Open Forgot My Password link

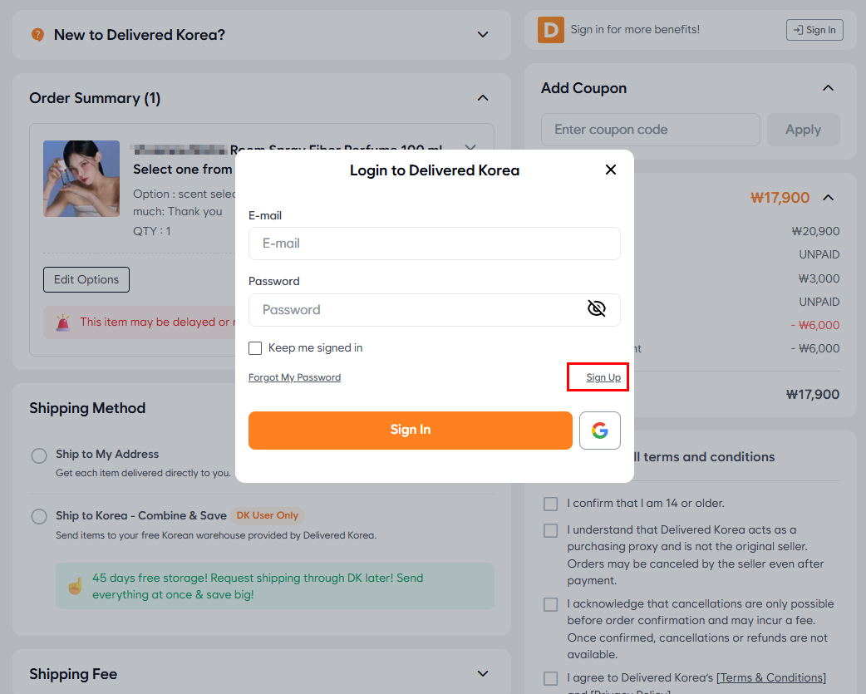(294, 377)
